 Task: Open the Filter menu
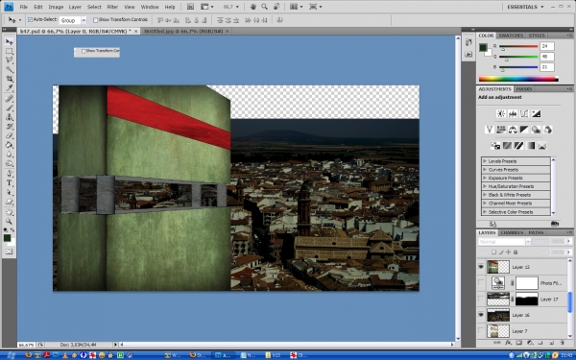click(112, 7)
